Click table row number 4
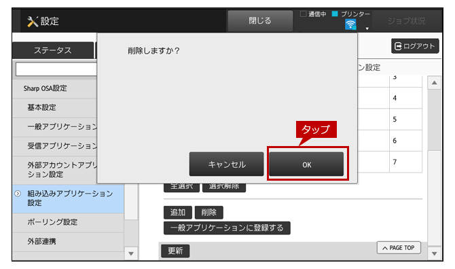This screenshot has height=269, width=455. tap(395, 98)
